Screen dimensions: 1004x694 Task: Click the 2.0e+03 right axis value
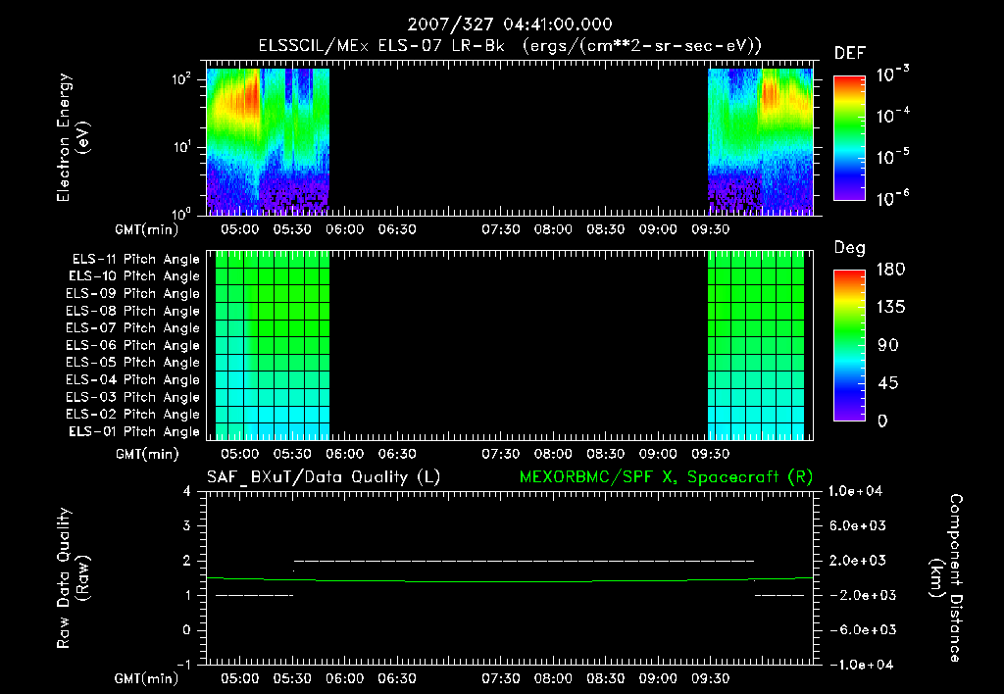[x=858, y=560]
